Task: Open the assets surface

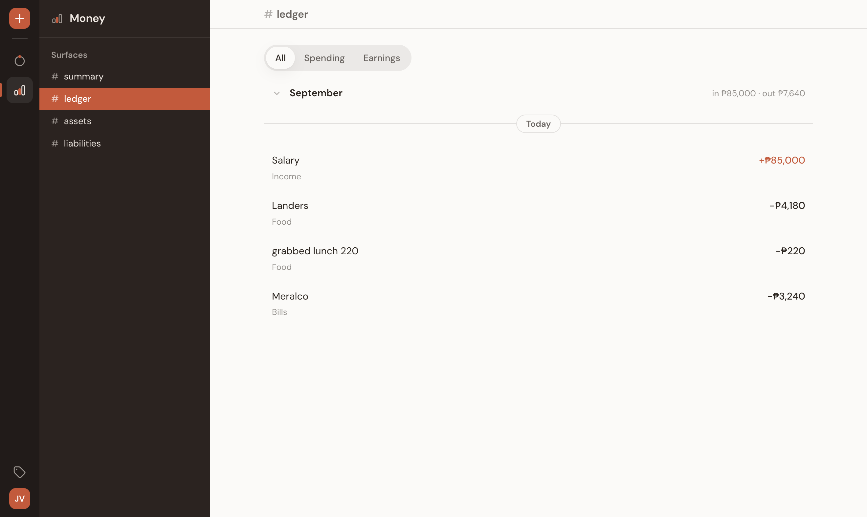Action: [x=125, y=121]
